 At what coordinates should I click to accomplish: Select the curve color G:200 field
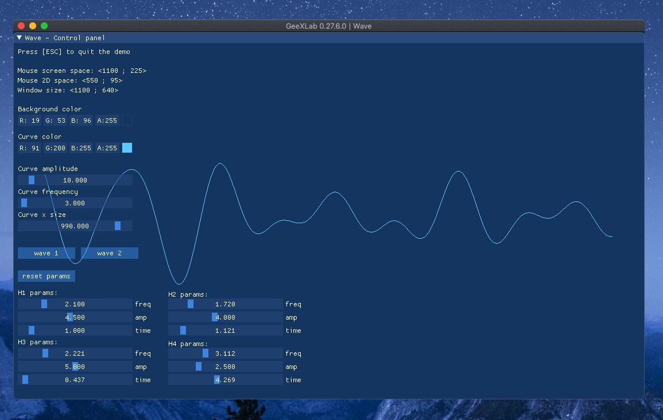[55, 148]
